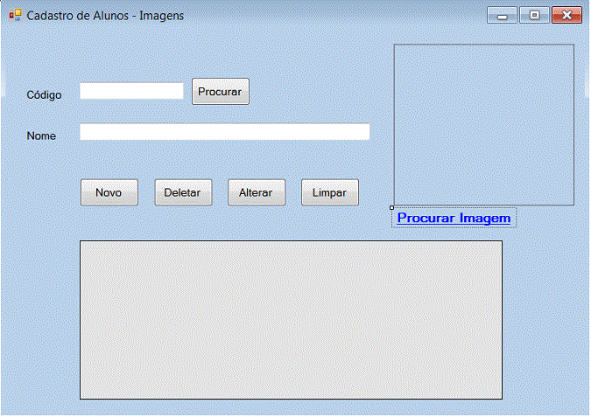Screen dimensions: 591x417
Task: Click the Procurar button next to Código
Action: 221,92
